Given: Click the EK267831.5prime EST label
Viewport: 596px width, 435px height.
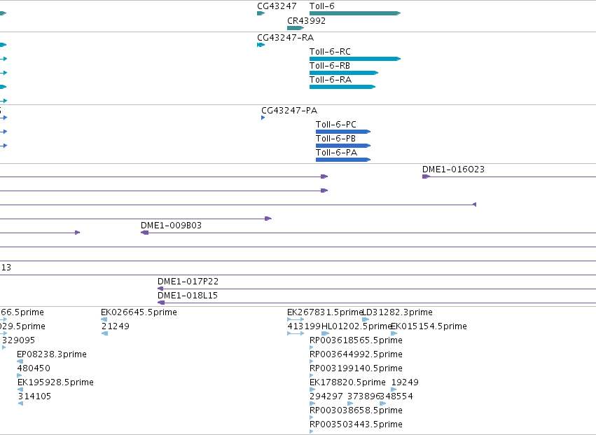Looking at the screenshot, I should [x=326, y=312].
